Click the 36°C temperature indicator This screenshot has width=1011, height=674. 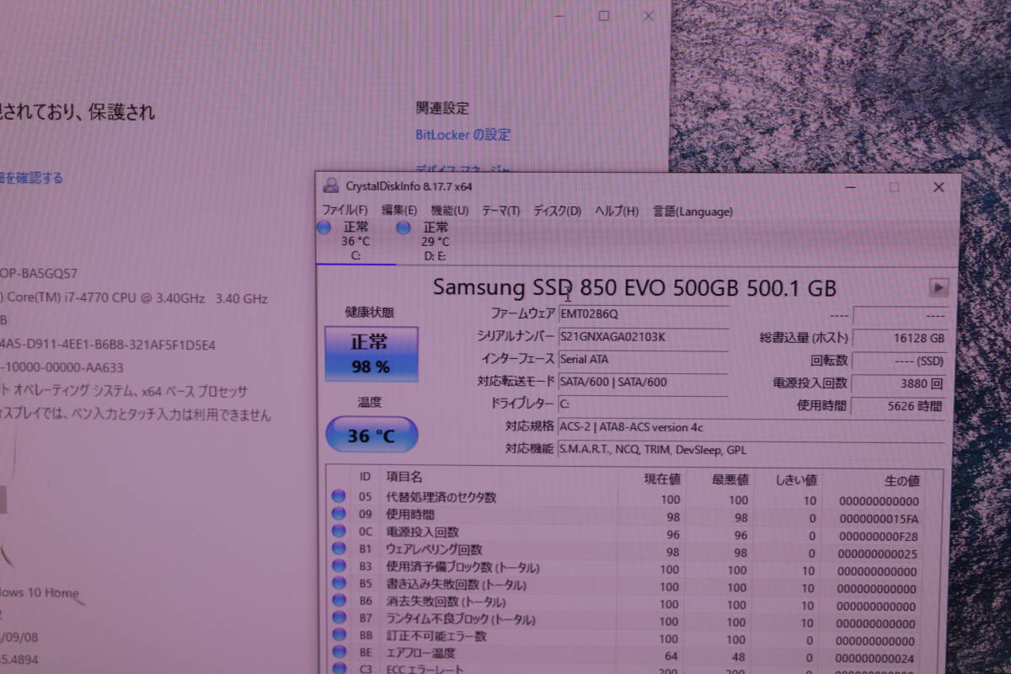[372, 435]
